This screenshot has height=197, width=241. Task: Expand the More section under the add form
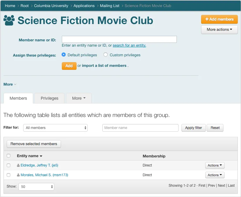tap(10, 84)
